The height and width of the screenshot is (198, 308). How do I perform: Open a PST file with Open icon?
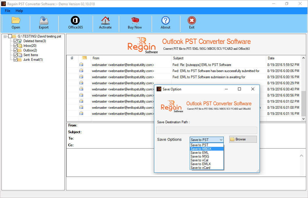click(16, 20)
